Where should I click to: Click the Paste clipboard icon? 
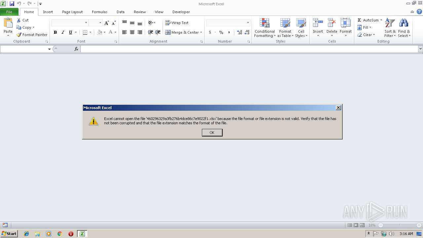[8, 23]
